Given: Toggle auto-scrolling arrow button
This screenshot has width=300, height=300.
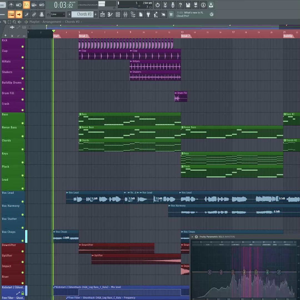Looking at the screenshot, I should coord(19,14).
